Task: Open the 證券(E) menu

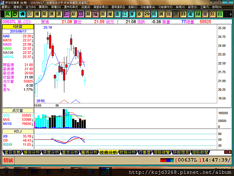Action: [18, 7]
